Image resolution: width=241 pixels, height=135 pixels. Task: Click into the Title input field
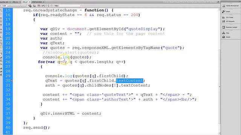click(70, 6)
